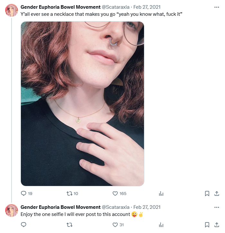
Task: Reply to the 'Enjoy the one selfie' tweet
Action: click(x=23, y=225)
